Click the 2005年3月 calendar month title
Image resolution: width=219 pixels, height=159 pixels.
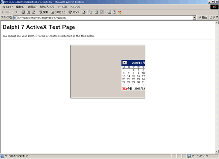pyautogui.click(x=138, y=63)
